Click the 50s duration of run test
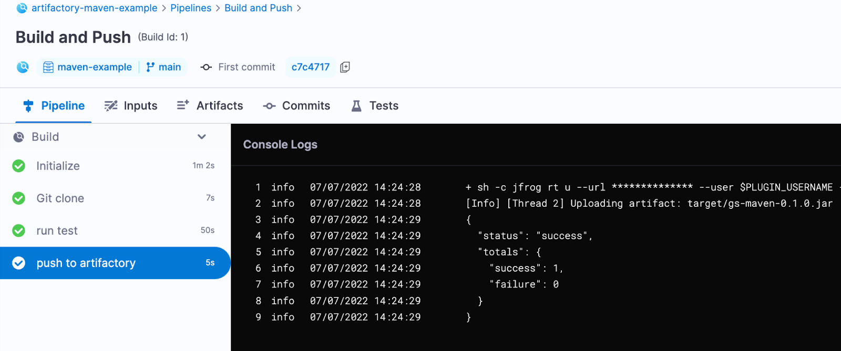Screen dimensions: 841x351 point(208,230)
